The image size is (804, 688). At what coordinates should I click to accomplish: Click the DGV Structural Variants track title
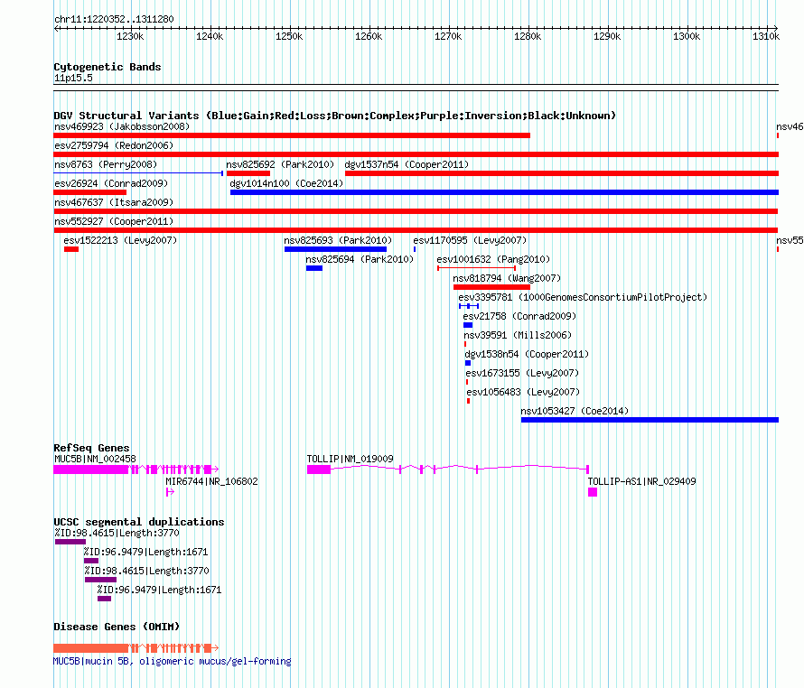334,116
